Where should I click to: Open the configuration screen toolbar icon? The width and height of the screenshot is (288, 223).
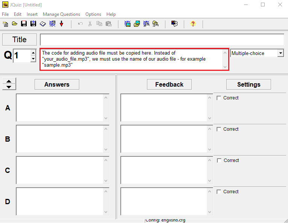pyautogui.click(x=174, y=24)
